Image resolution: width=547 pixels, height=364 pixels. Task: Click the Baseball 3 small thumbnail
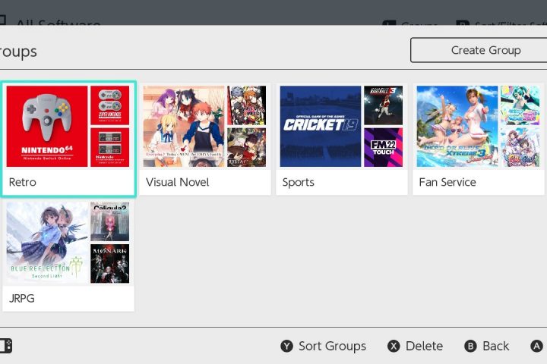click(383, 105)
